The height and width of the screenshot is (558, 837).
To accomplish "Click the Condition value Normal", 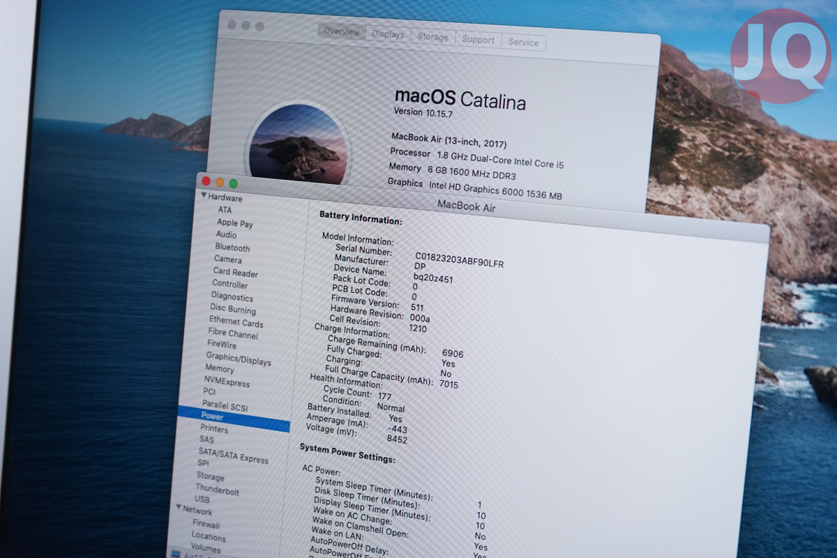I will [391, 407].
